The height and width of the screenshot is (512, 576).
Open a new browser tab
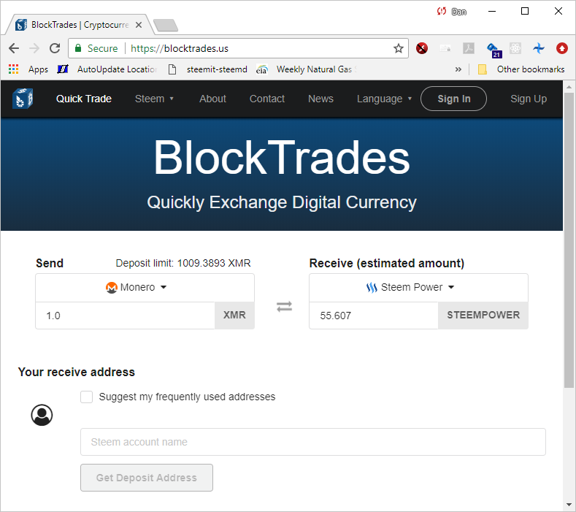tap(166, 25)
